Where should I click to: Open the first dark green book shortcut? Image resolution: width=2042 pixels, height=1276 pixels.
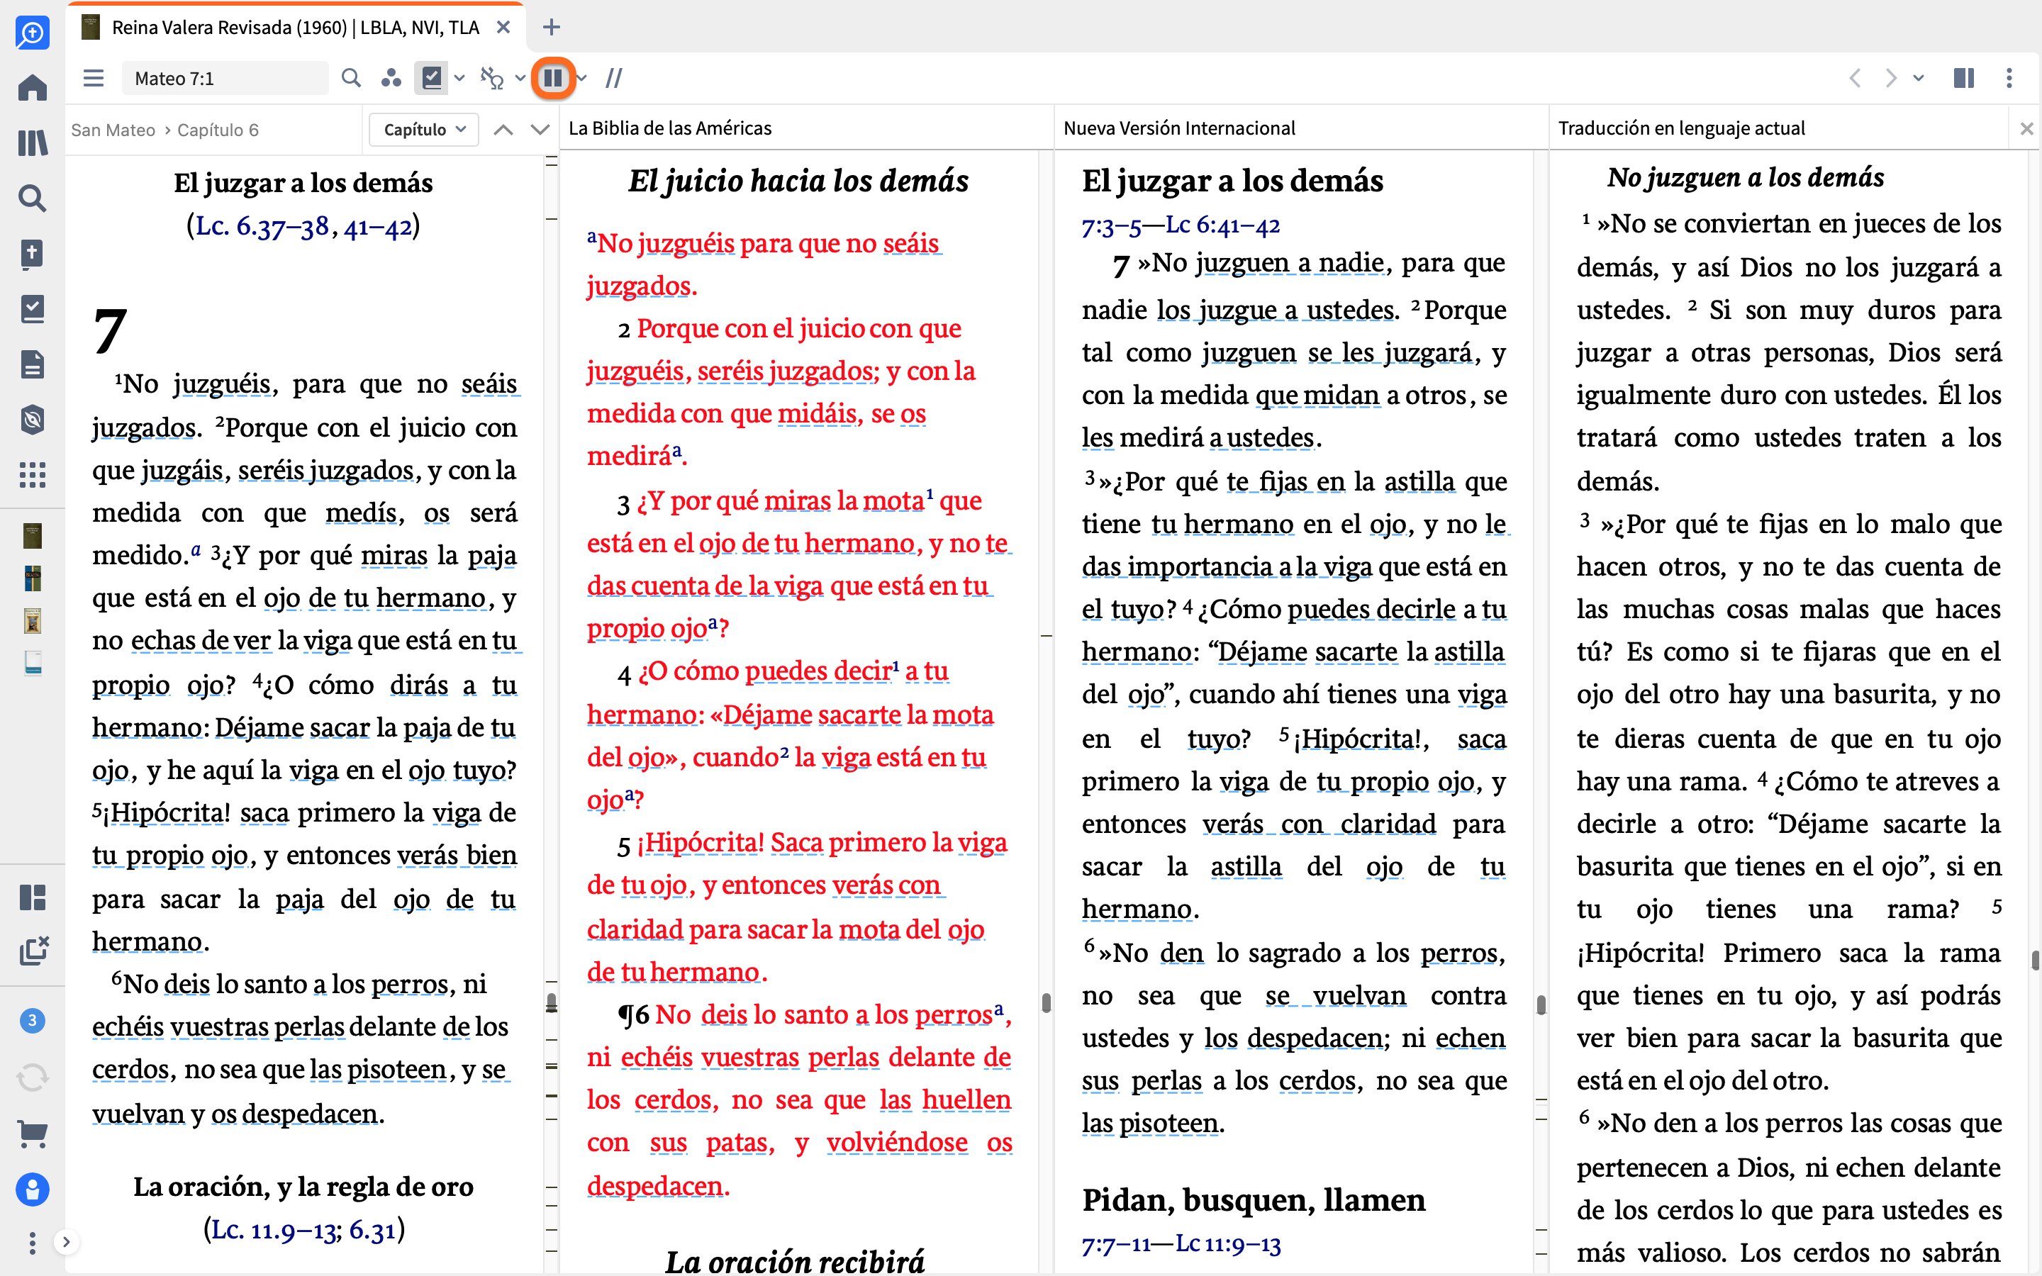pyautogui.click(x=32, y=536)
